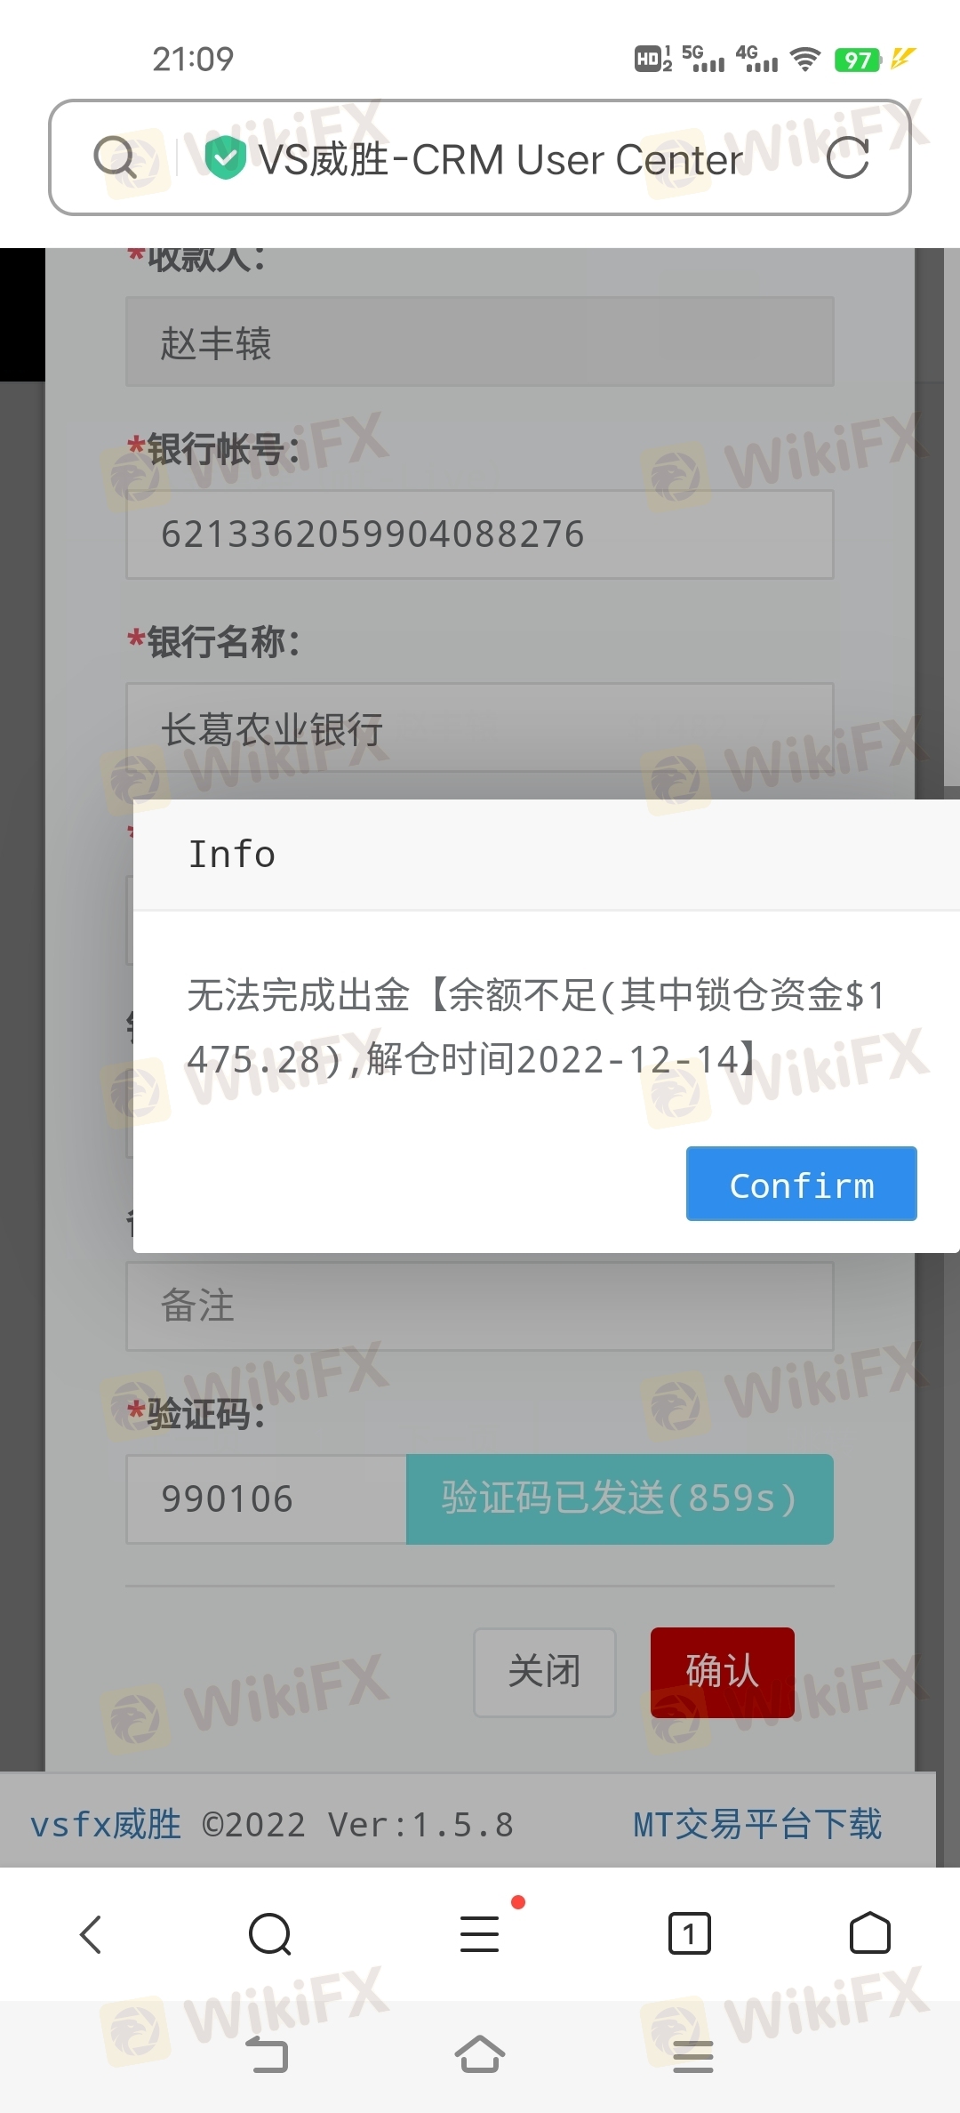
Task: Tap the 验证码已发送 resend code button
Action: tap(620, 1499)
